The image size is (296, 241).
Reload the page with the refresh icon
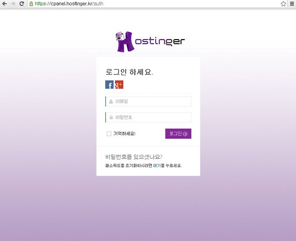(22, 4)
